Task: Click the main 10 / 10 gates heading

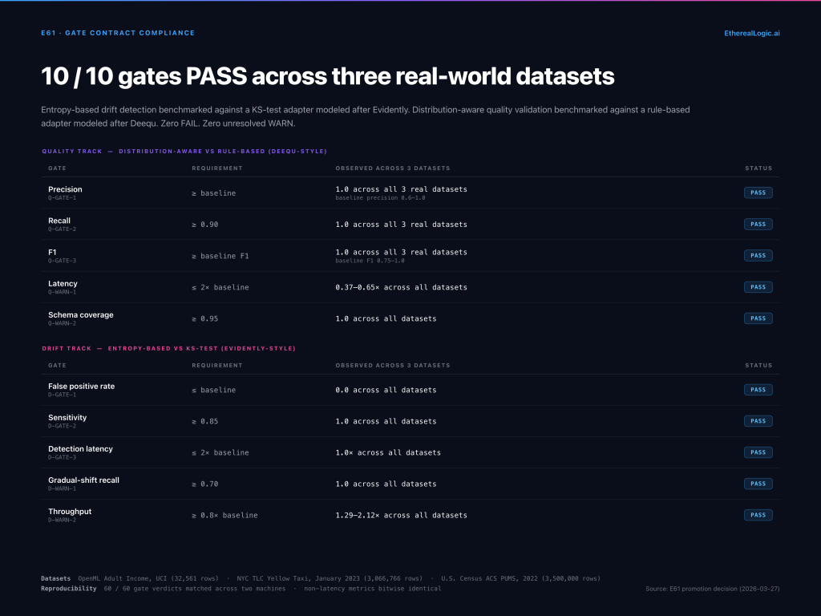Action: pyautogui.click(x=326, y=77)
